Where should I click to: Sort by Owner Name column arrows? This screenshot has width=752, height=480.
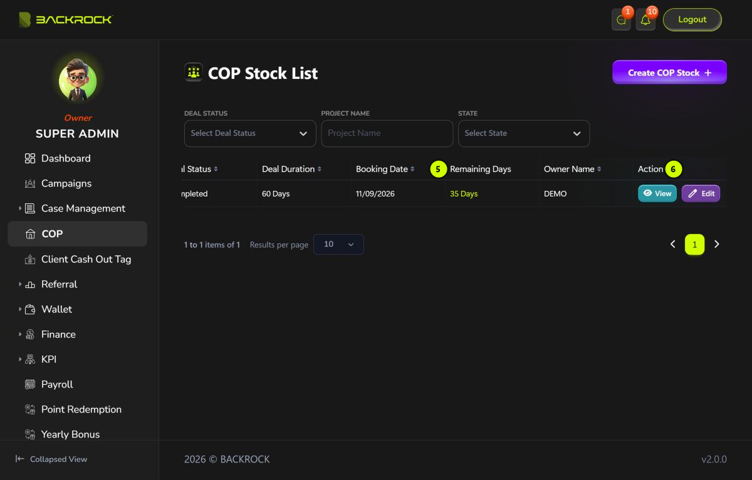click(x=599, y=169)
